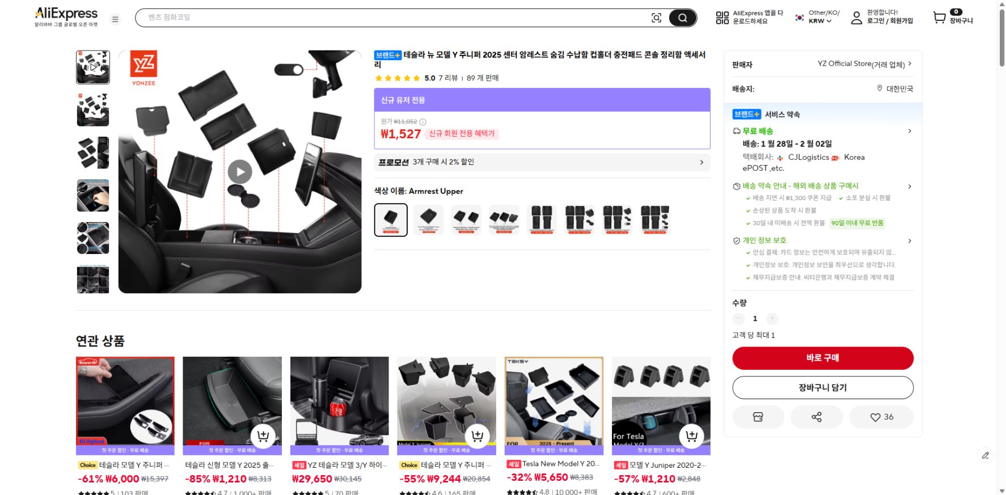
Task: Select the Armrest Upper color option
Action: point(391,220)
